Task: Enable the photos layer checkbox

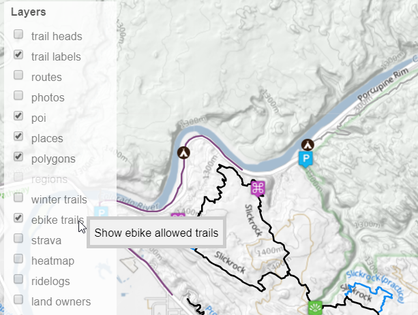Action: pyautogui.click(x=18, y=95)
